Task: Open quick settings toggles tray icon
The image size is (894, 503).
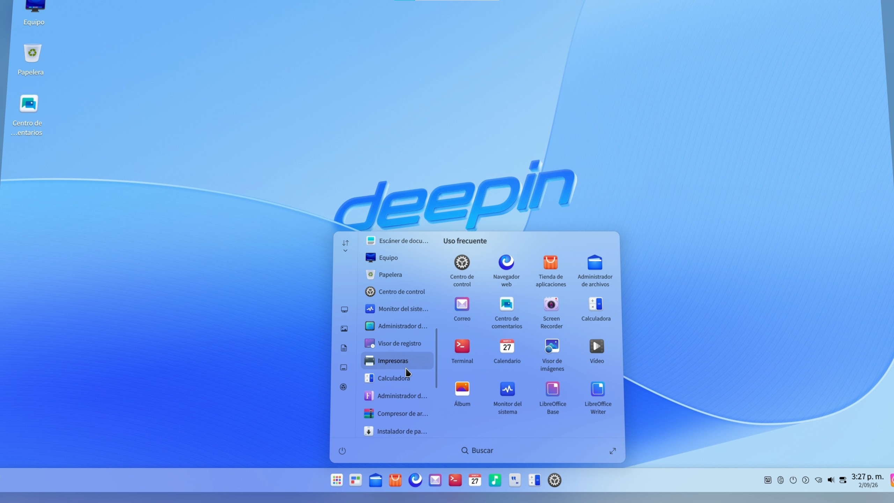Action: (843, 480)
